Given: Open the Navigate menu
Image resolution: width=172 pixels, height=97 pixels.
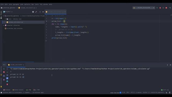Looking at the screenshot, I should point(16,4).
